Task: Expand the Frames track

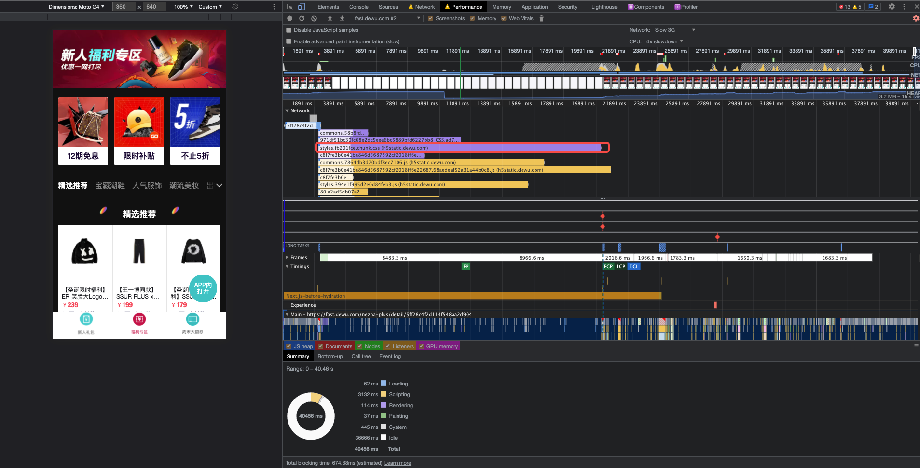Action: click(x=288, y=257)
